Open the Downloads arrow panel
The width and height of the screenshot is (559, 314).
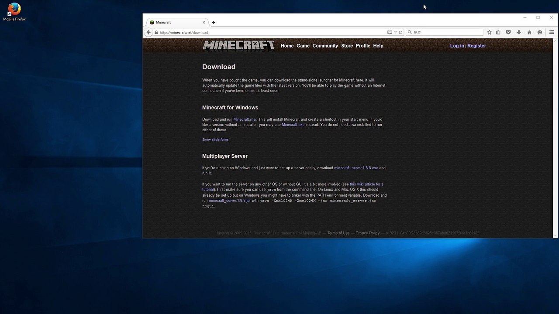pos(519,32)
